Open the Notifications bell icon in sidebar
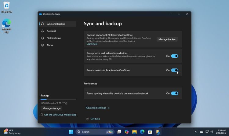This screenshot has width=229, height=136. [x=42, y=38]
